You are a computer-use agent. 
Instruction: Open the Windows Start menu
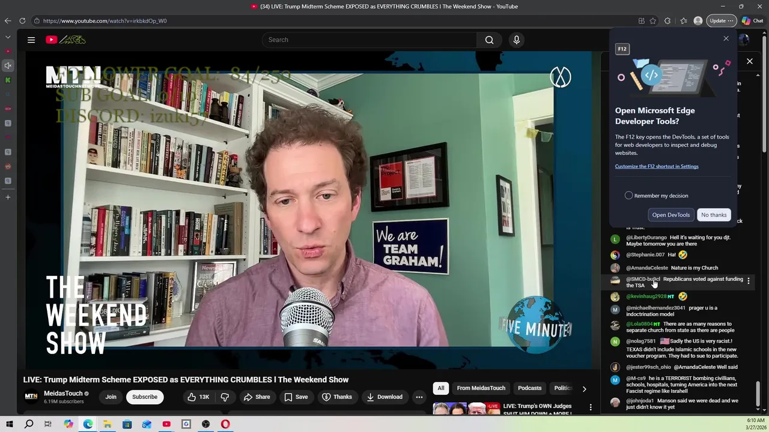[9, 424]
